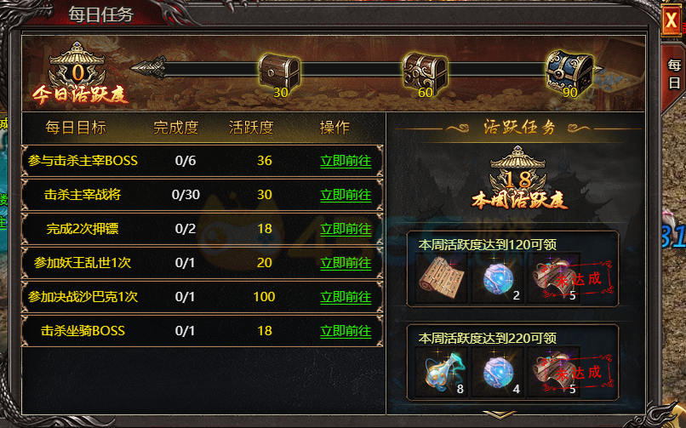Image resolution: width=686 pixels, height=428 pixels.
Task: Click weekly activity emblem showing 18
Action: click(x=518, y=177)
